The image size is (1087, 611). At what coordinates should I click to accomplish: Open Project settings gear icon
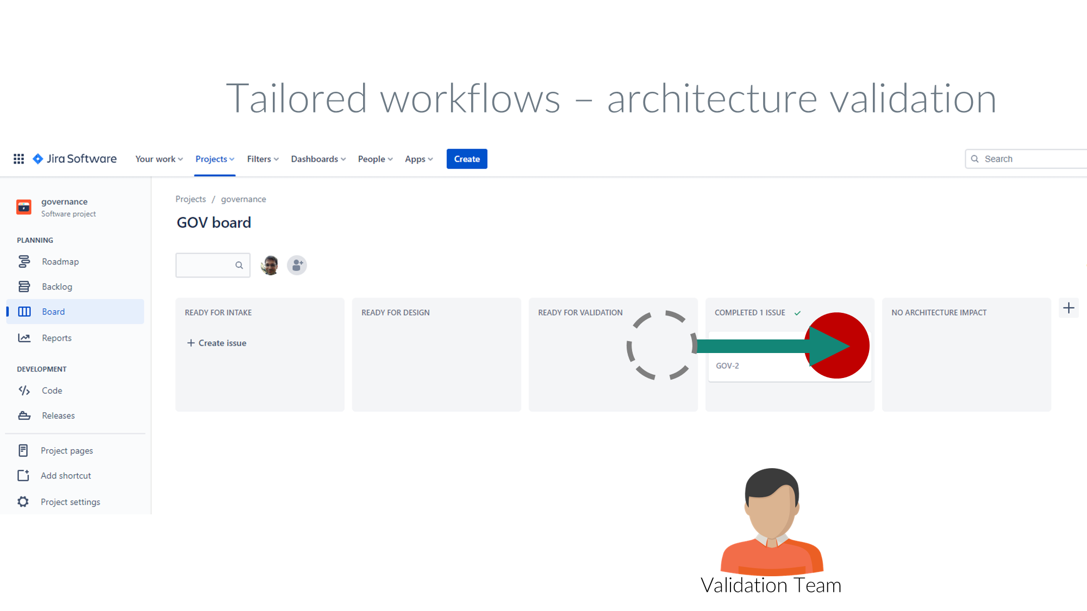click(23, 502)
